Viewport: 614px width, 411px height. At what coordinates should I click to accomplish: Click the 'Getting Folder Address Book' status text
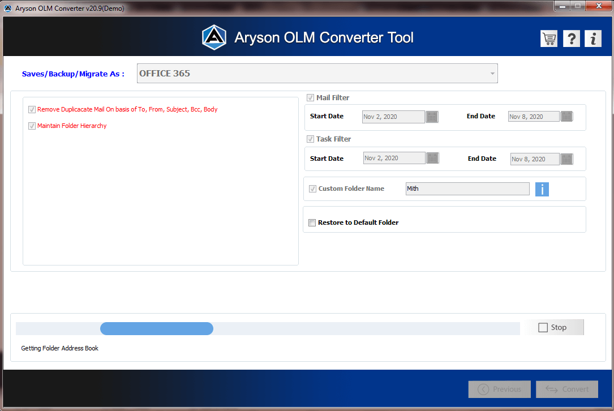point(59,348)
